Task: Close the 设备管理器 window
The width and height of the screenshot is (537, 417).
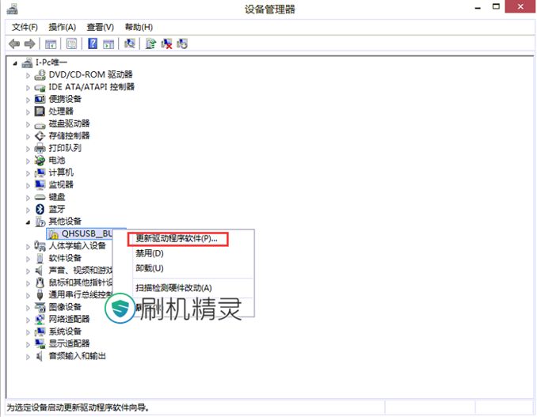Action: [x=520, y=6]
